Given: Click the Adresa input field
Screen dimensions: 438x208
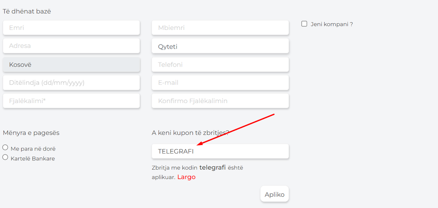Looking at the screenshot, I should coord(71,46).
